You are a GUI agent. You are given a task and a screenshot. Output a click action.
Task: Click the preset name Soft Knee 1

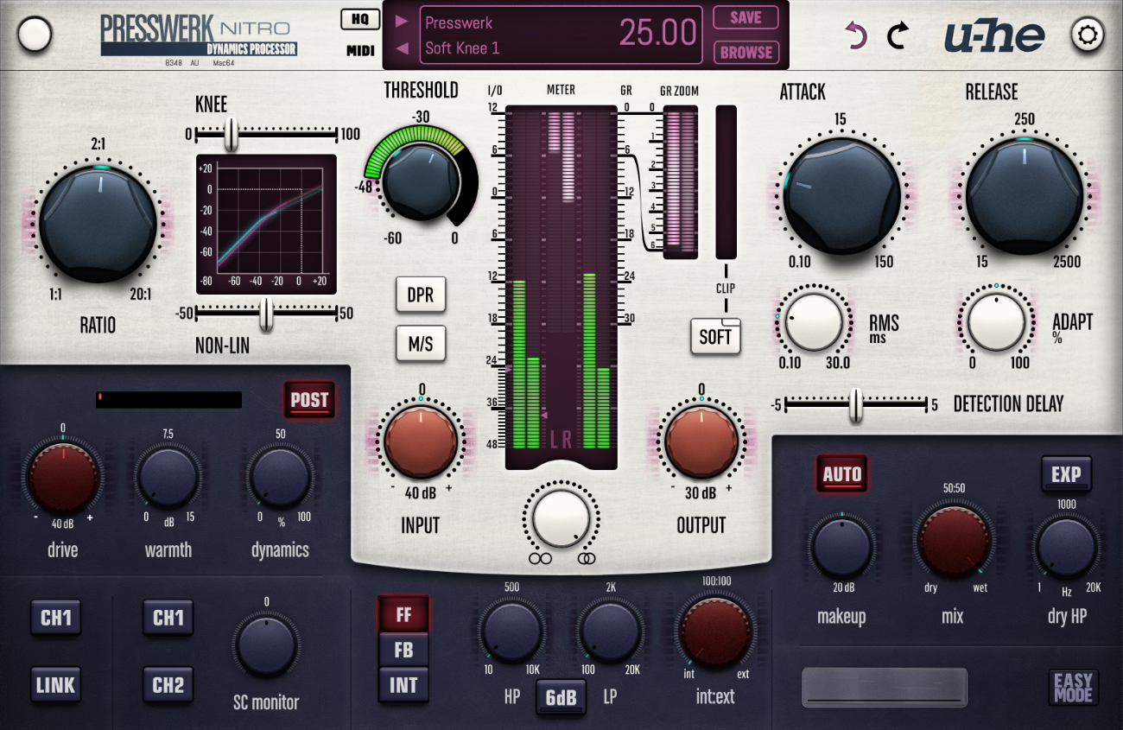462,48
